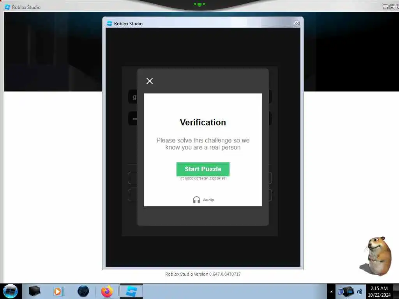Screen dimensions: 399x299
Task: Launch the media player taskbar icon
Action: tap(58, 291)
